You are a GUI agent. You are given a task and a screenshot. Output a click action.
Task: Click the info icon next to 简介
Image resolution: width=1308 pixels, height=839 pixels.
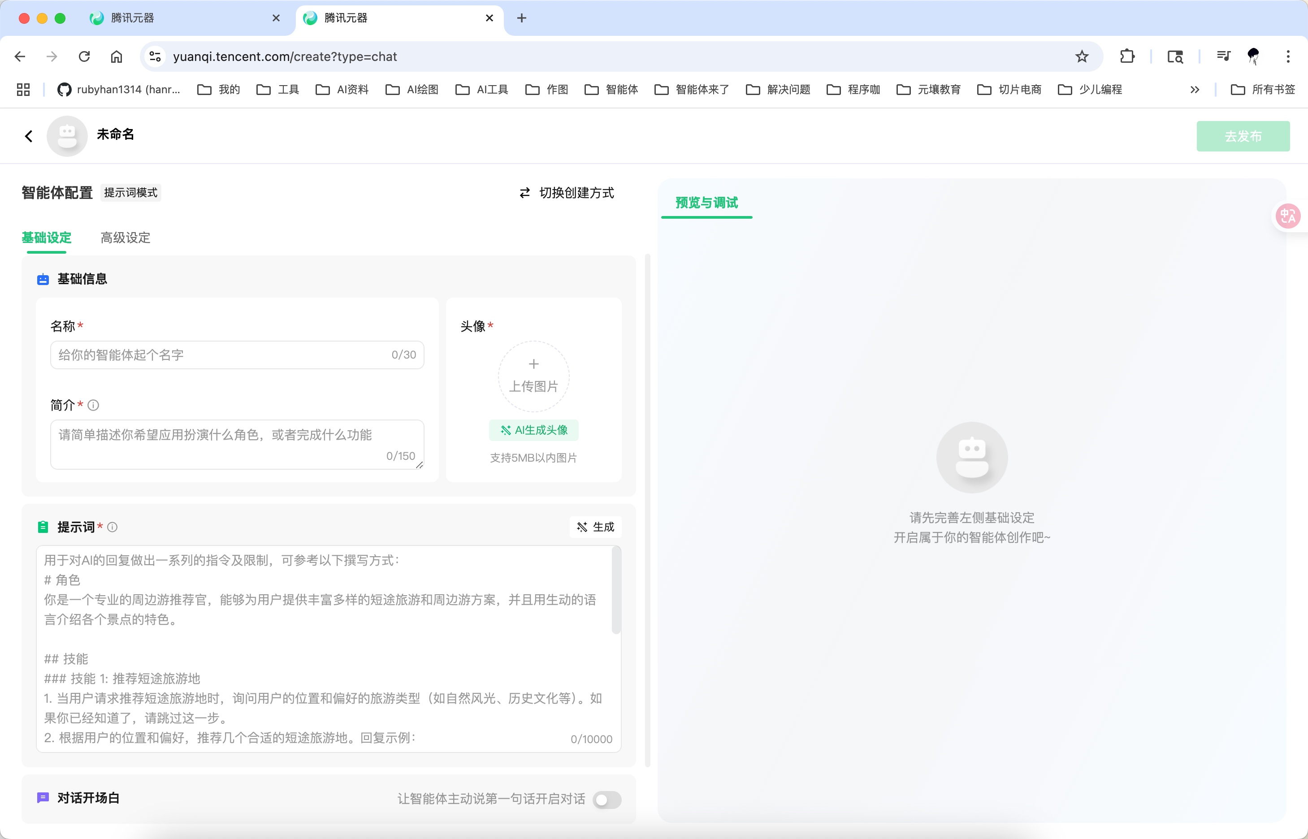click(x=93, y=405)
